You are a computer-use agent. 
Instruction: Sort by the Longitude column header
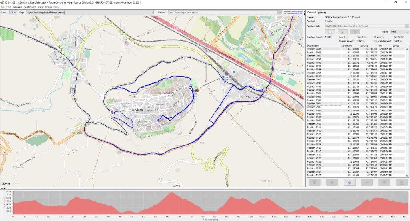pyautogui.click(x=346, y=46)
